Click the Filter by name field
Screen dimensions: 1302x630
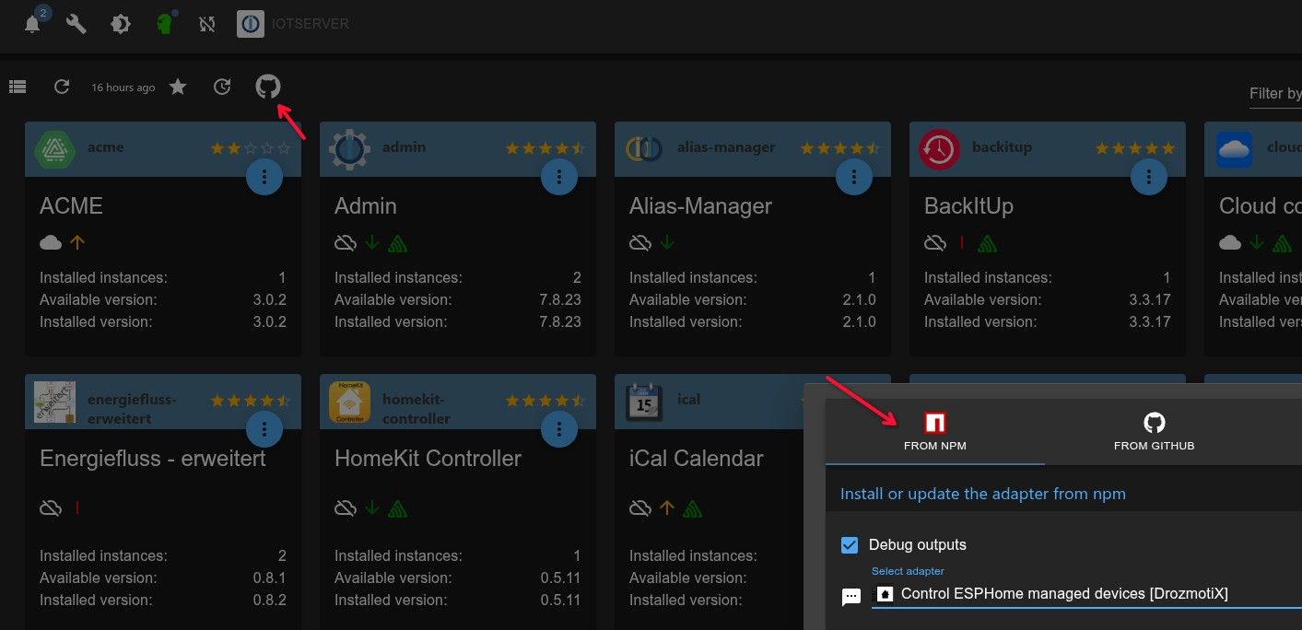point(1274,93)
